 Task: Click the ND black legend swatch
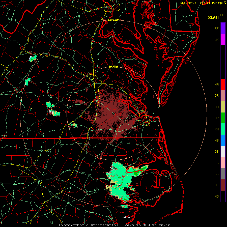click(x=223, y=196)
